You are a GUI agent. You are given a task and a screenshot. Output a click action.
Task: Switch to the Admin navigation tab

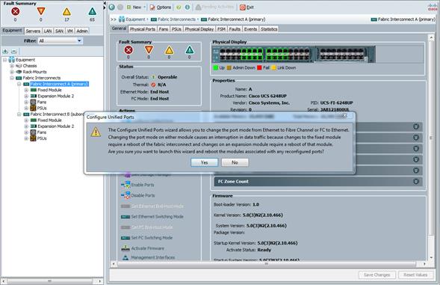point(82,31)
